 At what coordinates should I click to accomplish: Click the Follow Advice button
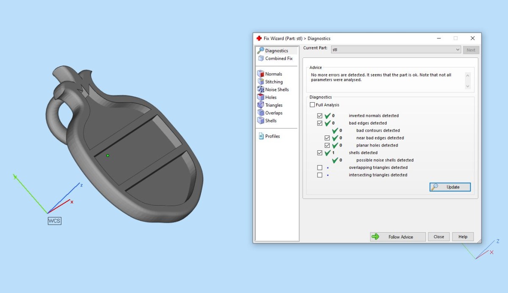(x=398, y=237)
